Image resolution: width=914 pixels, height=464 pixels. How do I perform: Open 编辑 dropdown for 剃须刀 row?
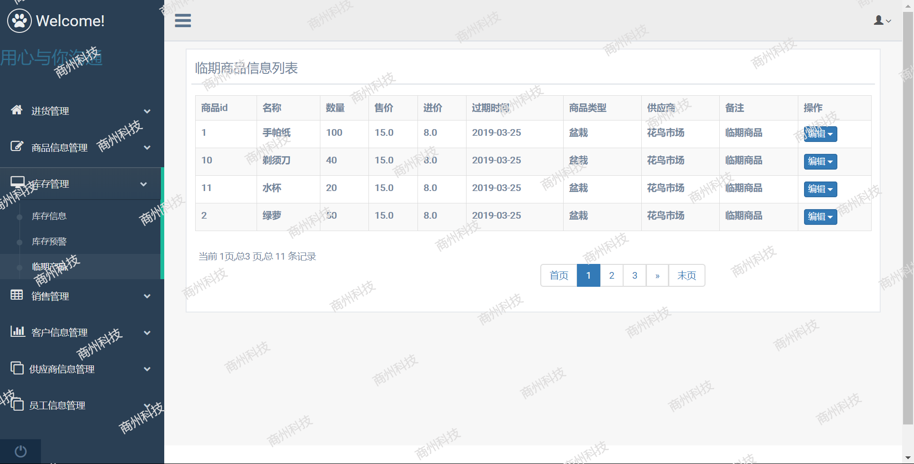coord(820,161)
